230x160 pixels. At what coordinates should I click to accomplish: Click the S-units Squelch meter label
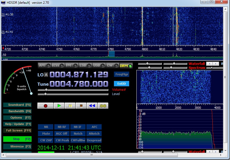[x=22, y=88]
